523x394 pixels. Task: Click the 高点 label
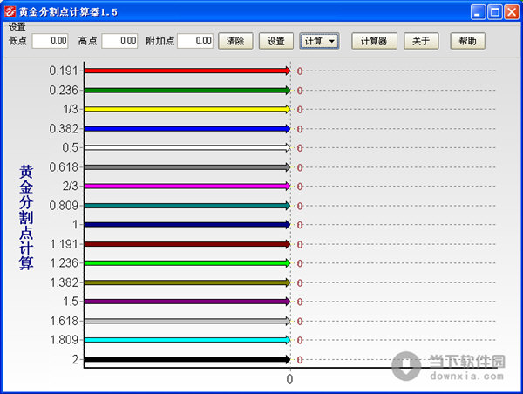tap(87, 41)
